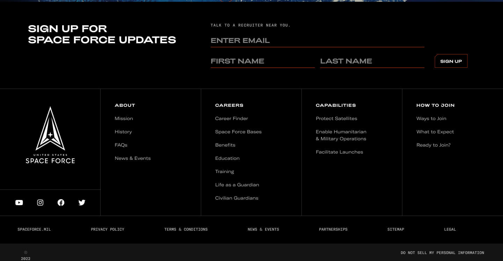Click the Careers column heading
The image size is (503, 261).
point(229,105)
